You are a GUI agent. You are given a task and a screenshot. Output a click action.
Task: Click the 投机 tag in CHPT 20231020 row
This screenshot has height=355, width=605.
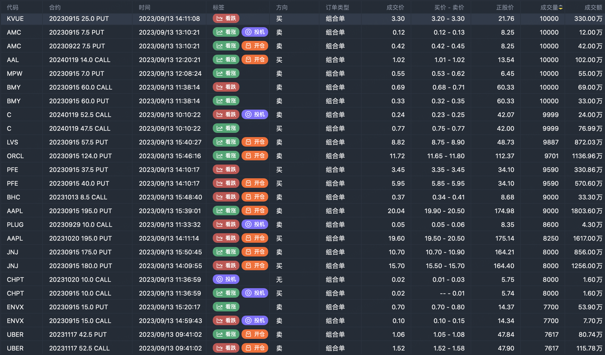pyautogui.click(x=226, y=279)
